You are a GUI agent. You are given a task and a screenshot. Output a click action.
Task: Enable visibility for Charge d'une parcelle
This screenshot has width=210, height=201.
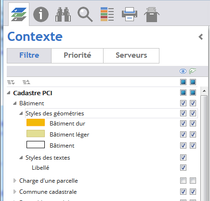pyautogui.click(x=183, y=181)
